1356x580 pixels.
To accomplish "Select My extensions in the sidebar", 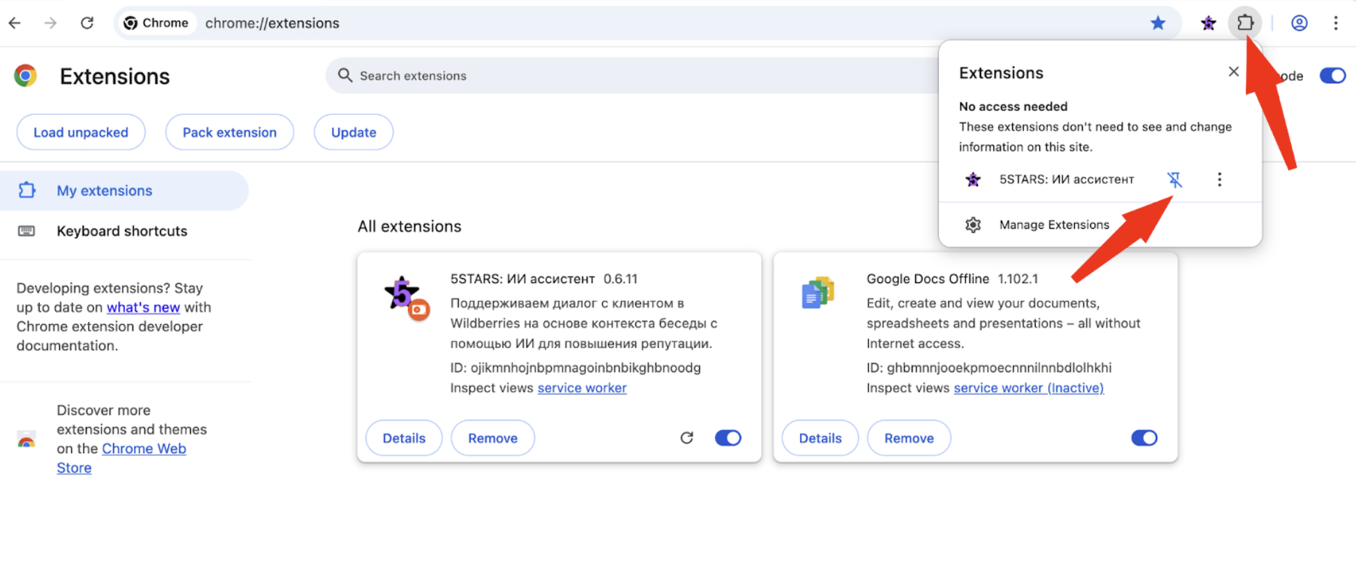I will 124,190.
